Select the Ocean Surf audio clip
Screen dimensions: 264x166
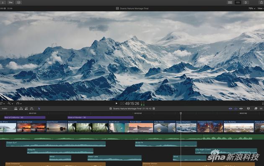pyautogui.click(x=56, y=144)
